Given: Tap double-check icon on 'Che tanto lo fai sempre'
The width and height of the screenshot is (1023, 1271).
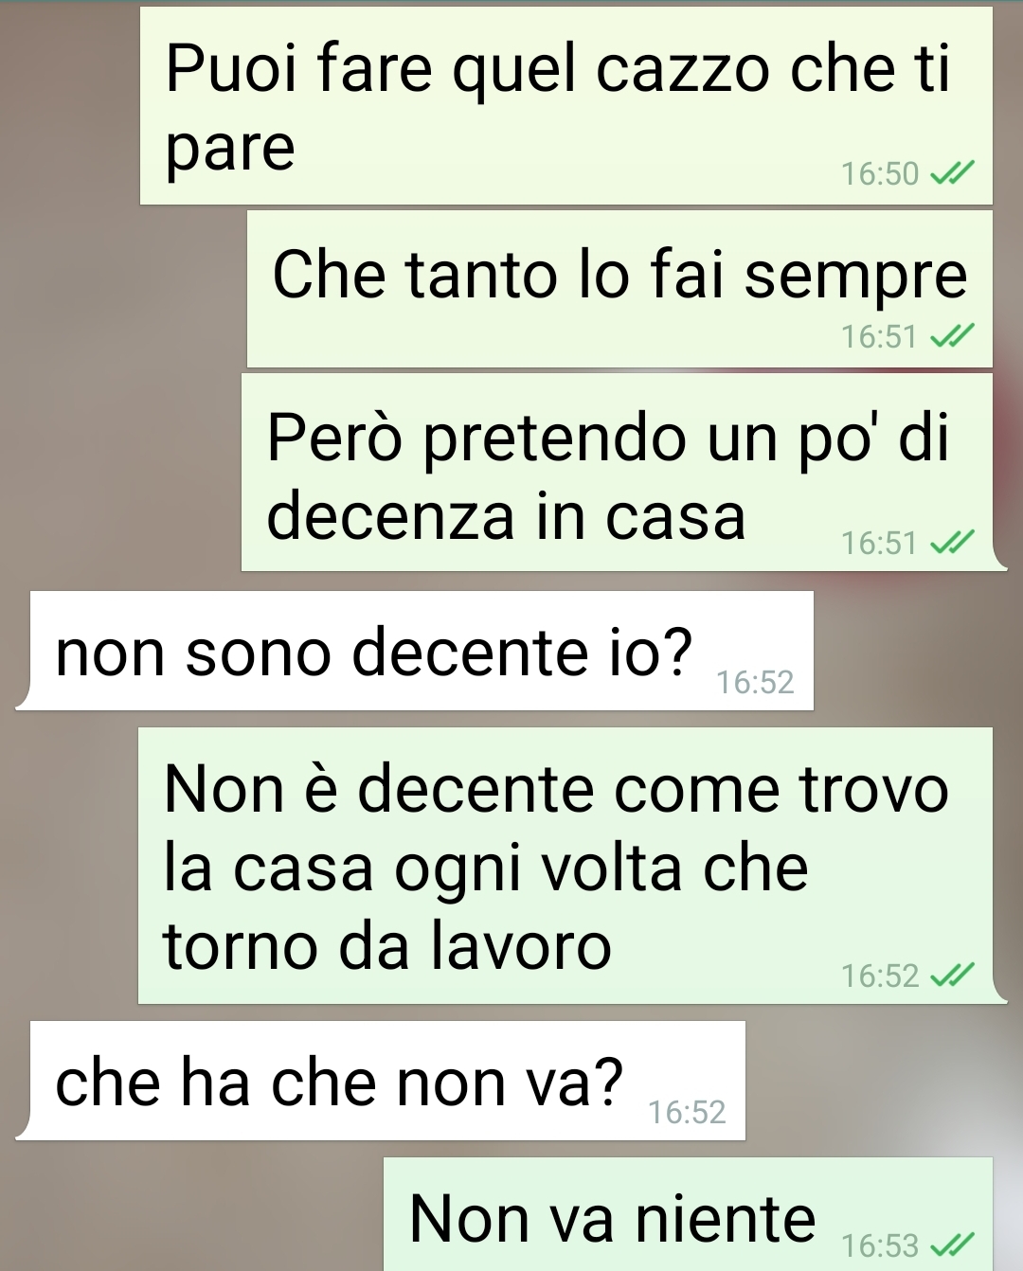Looking at the screenshot, I should pyautogui.click(x=952, y=336).
